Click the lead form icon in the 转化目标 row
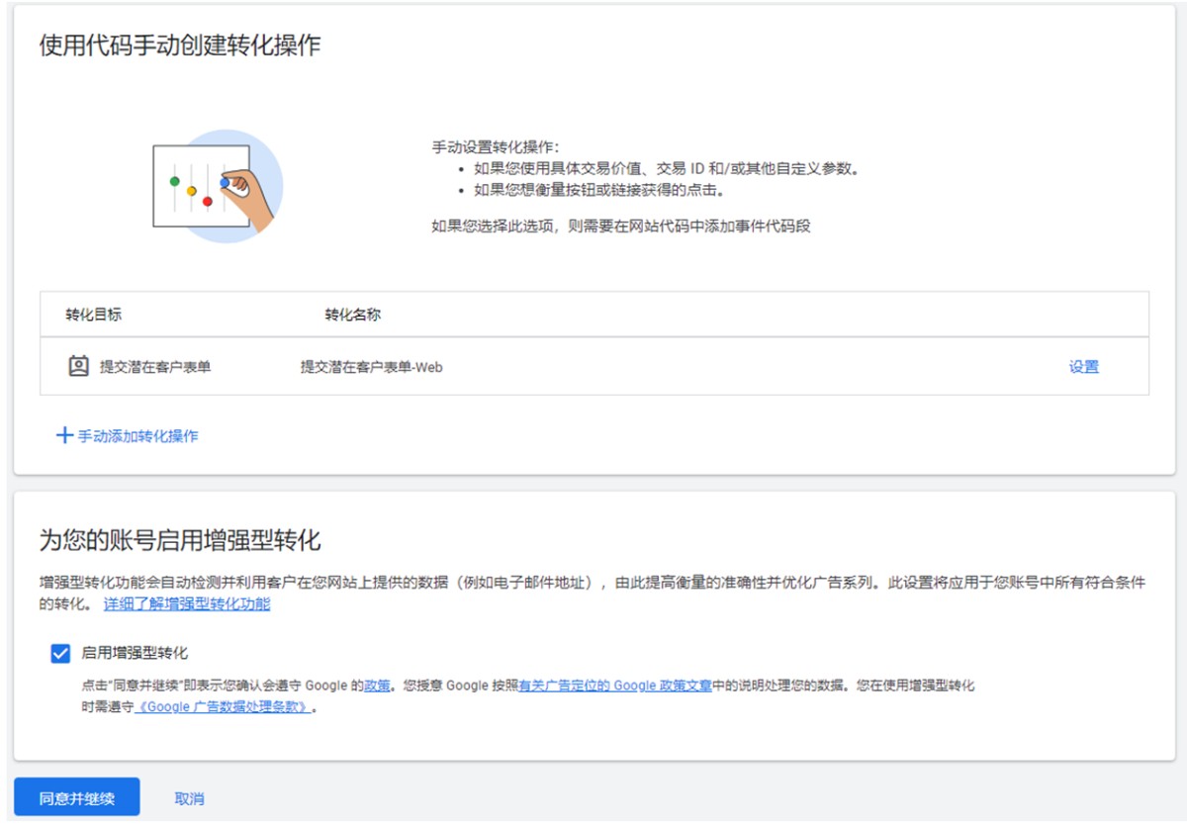Viewport: 1187px width, 824px height. (78, 366)
